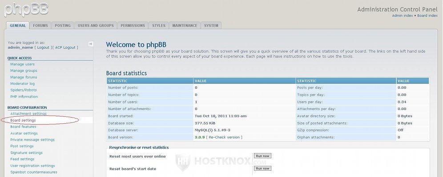Screen dimensions: 443x177
Task: Switch to the GENERAL tab
Action: (x=18, y=25)
